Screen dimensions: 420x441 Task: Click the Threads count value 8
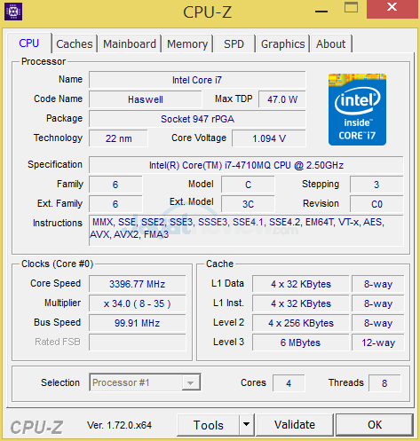(384, 383)
